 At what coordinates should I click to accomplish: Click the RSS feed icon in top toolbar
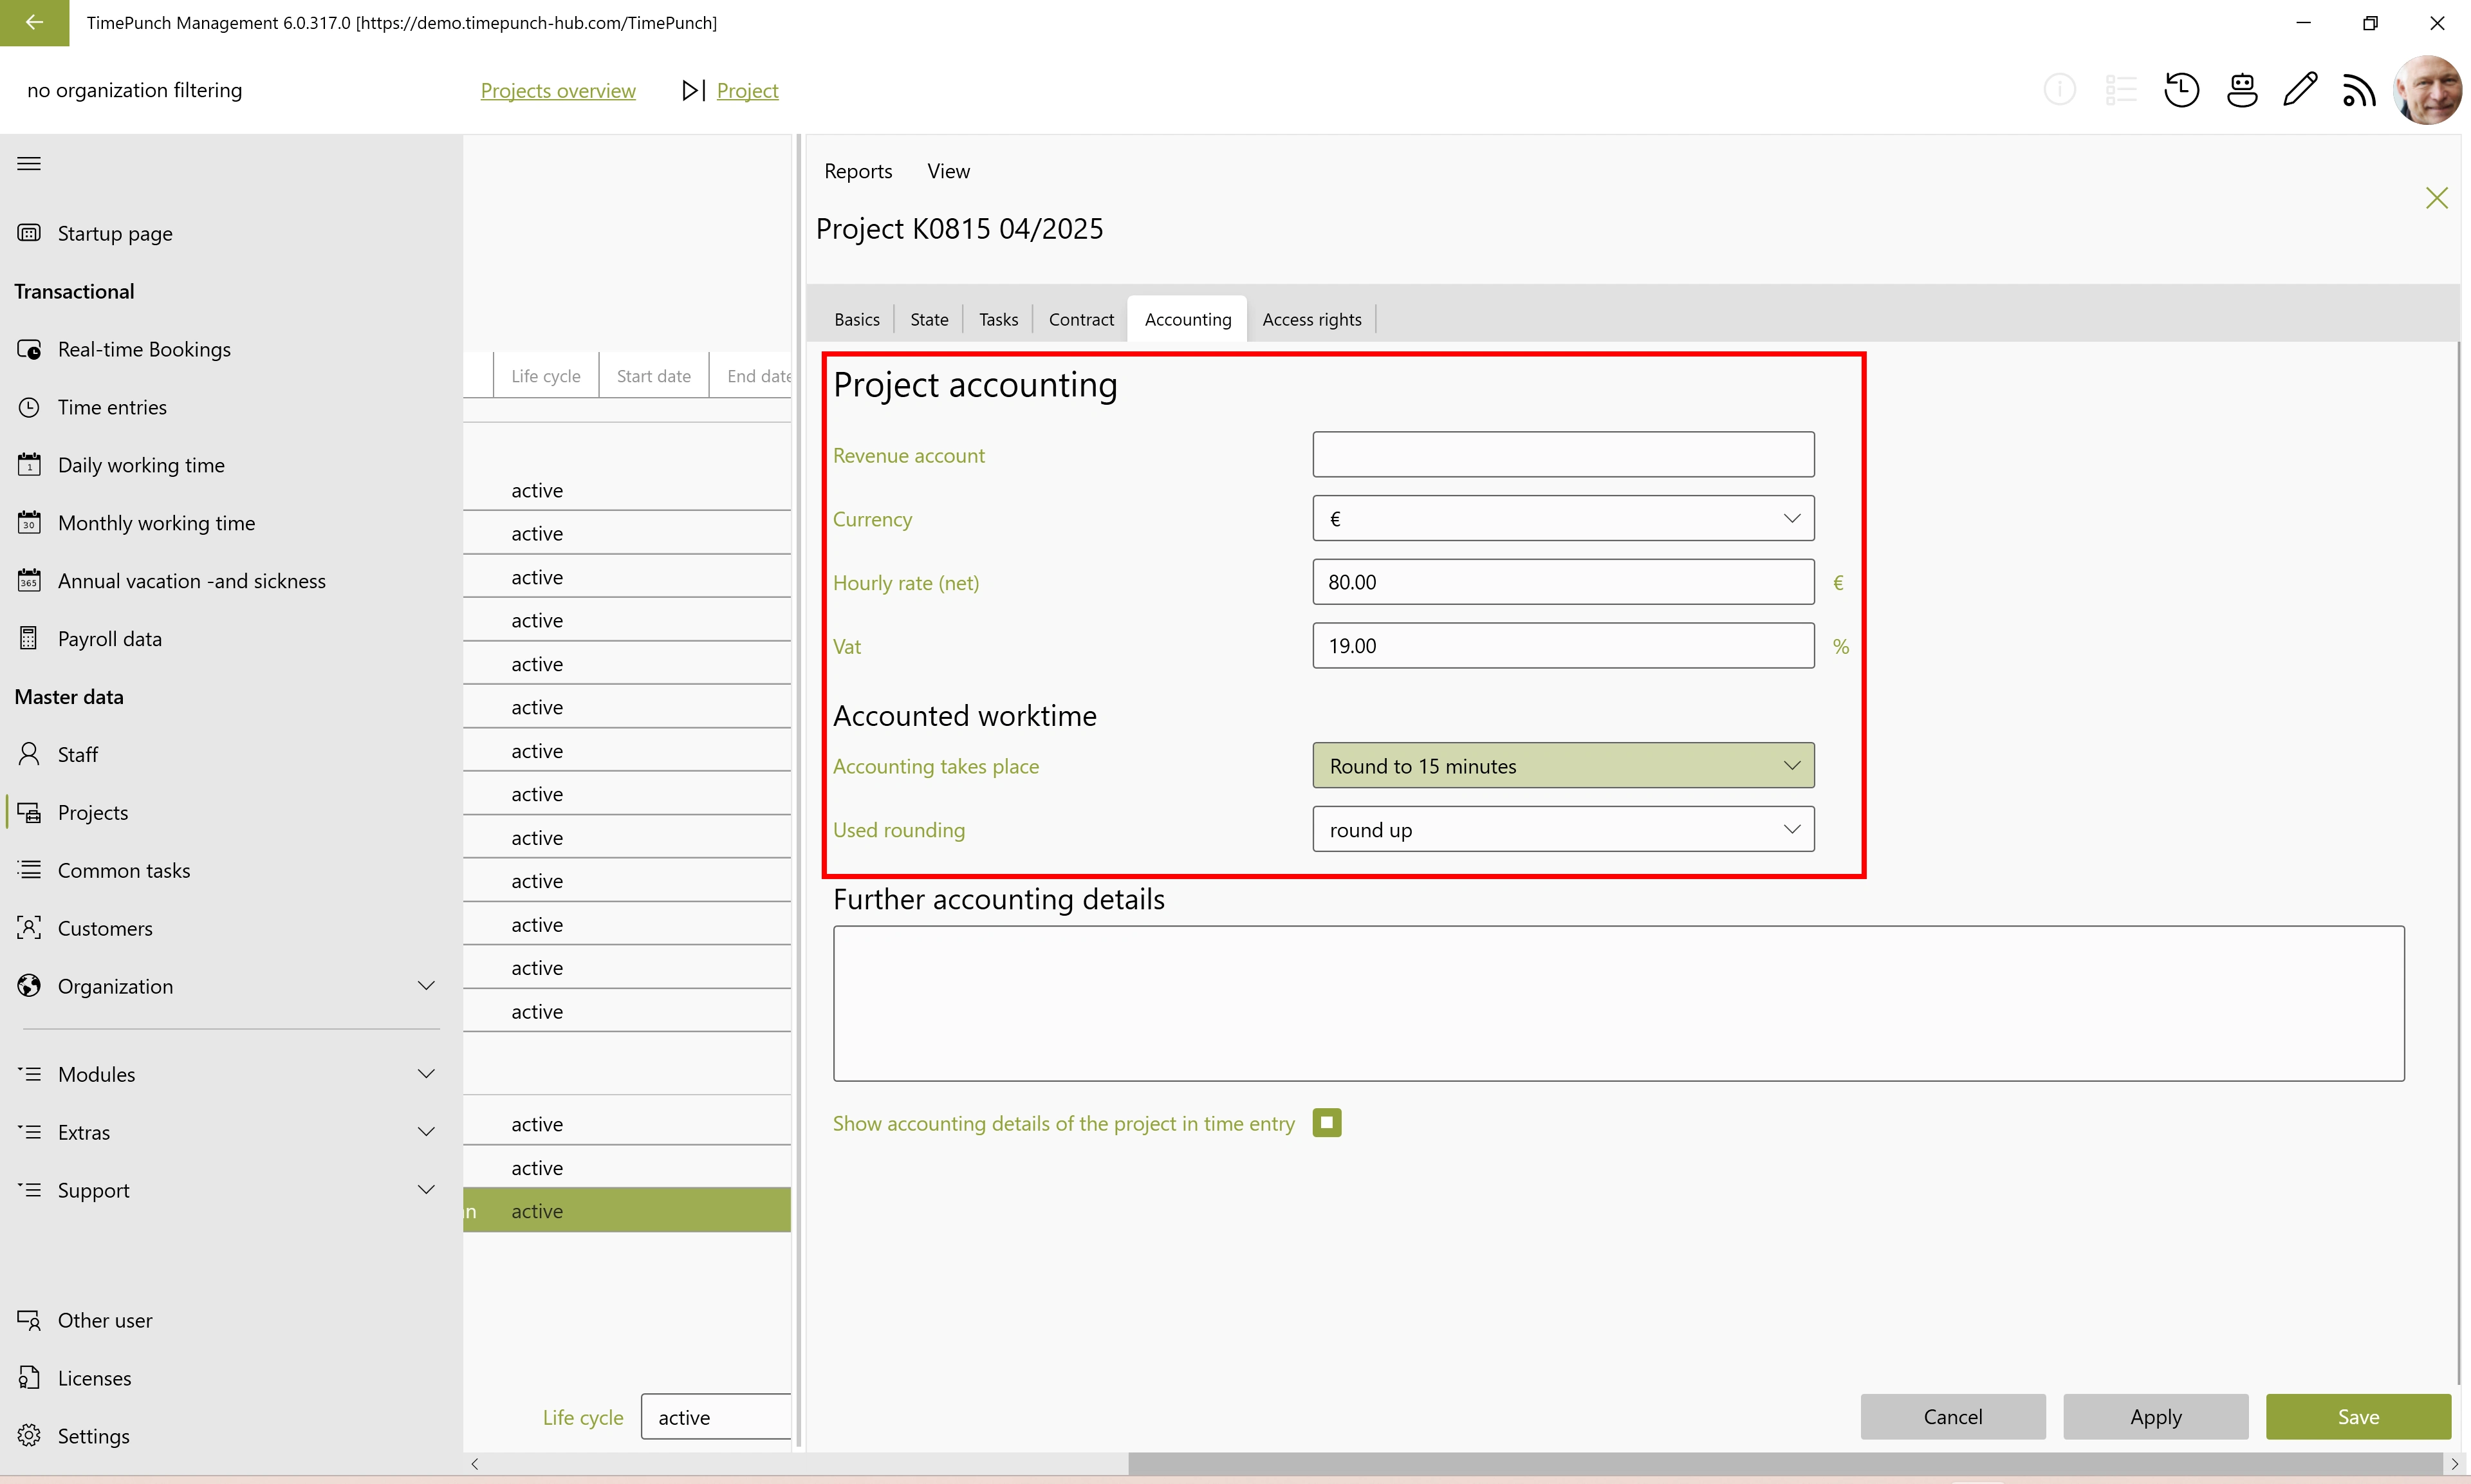point(2359,91)
